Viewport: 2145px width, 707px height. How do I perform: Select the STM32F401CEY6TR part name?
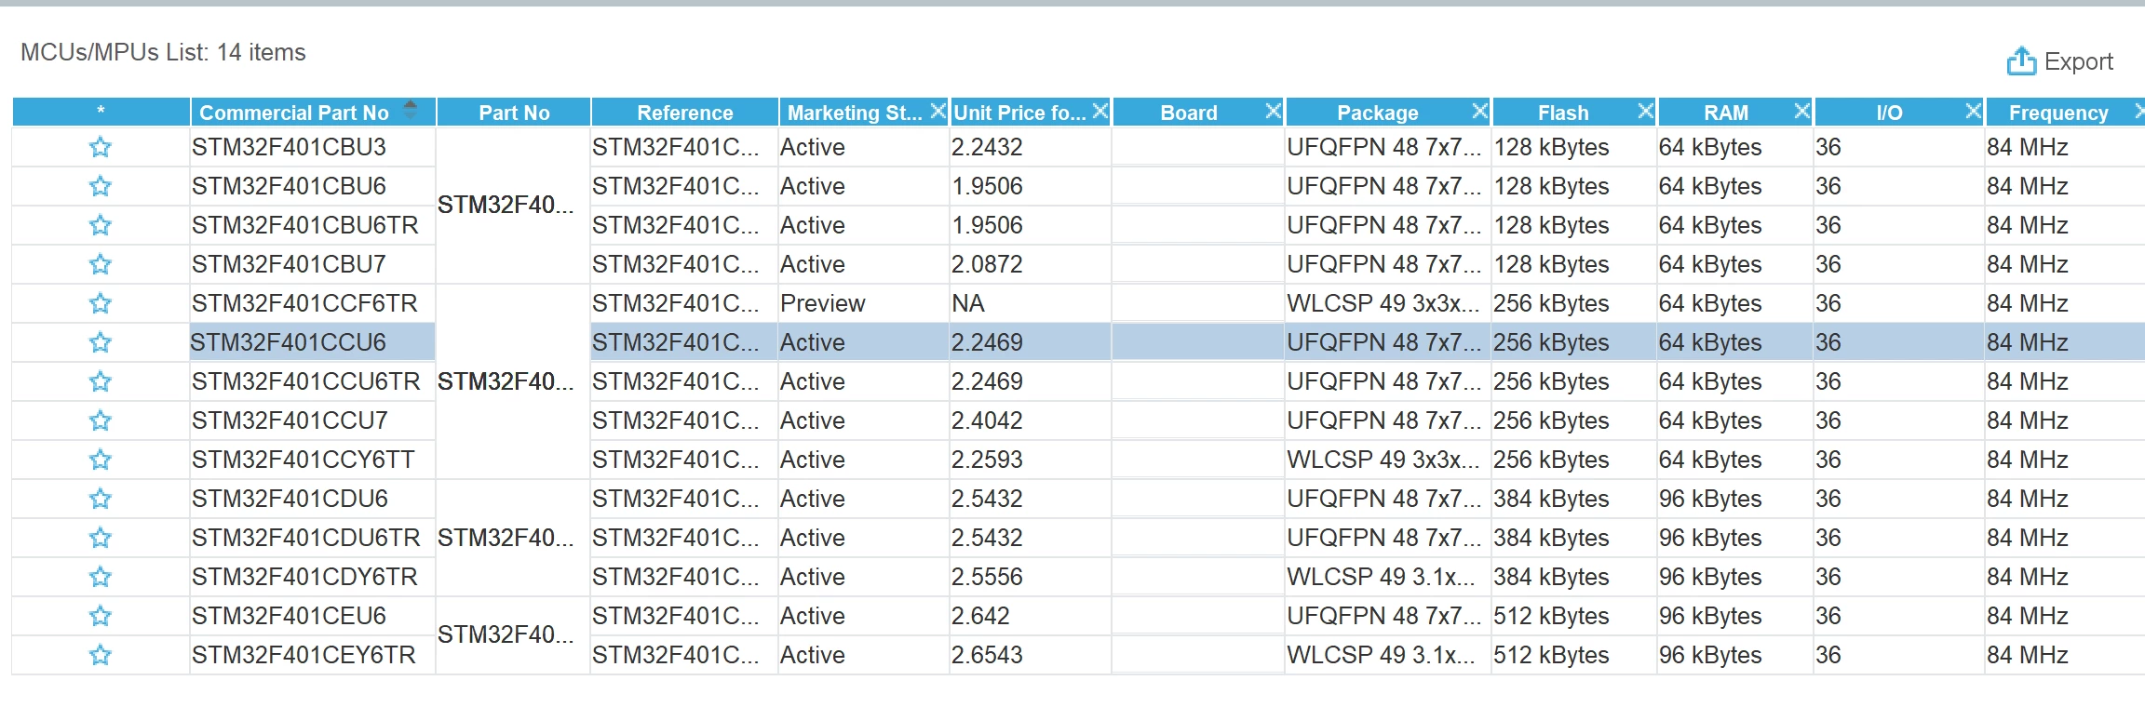[x=304, y=655]
